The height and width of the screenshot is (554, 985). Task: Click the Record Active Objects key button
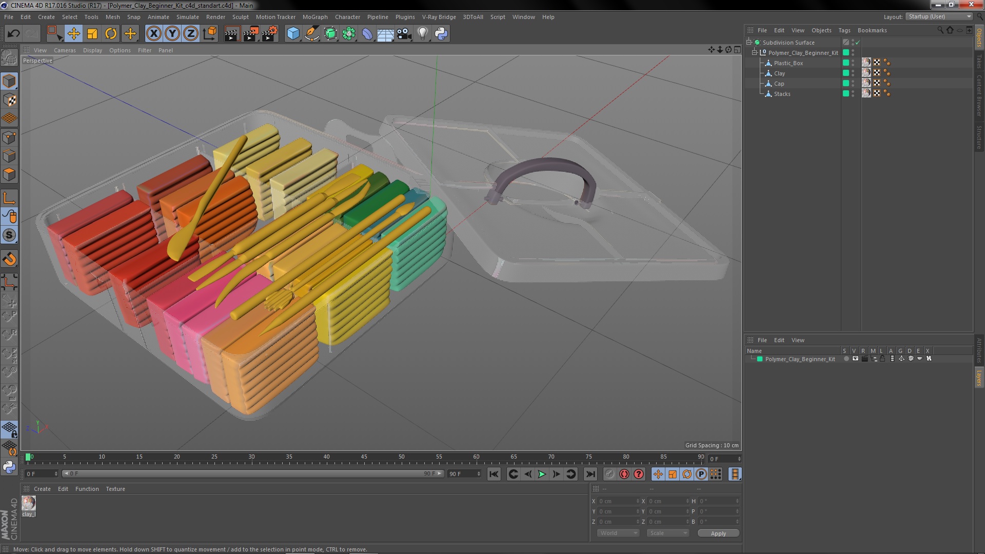pos(609,474)
